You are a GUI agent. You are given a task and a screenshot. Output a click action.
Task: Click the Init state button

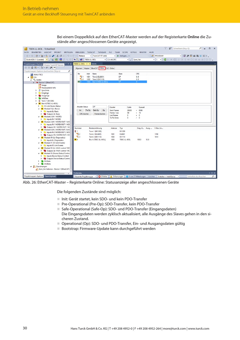(80, 110)
